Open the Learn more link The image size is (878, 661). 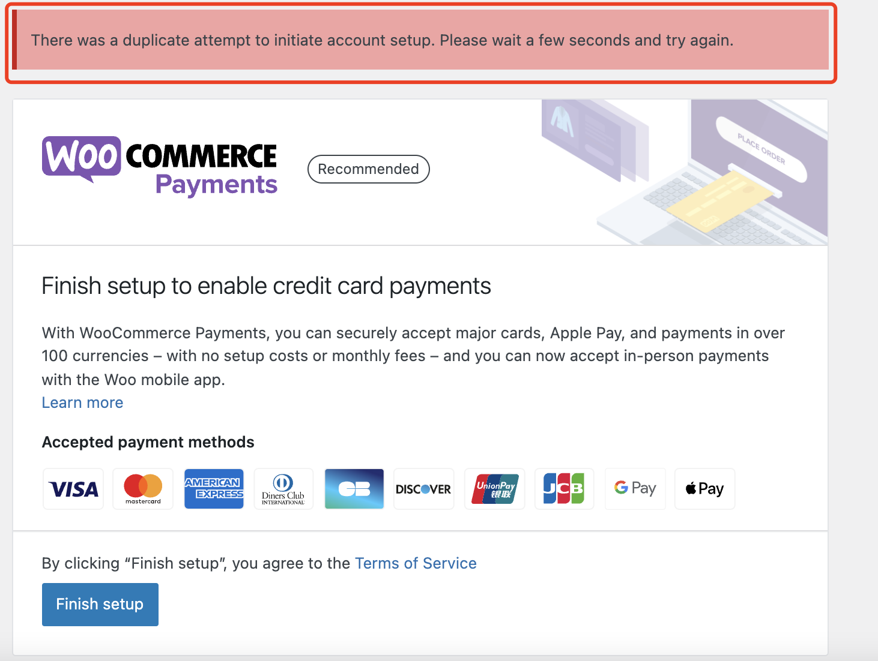82,402
